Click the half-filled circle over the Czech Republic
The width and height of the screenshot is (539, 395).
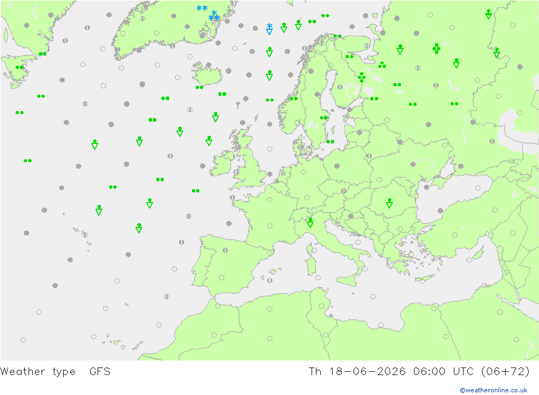click(x=344, y=191)
